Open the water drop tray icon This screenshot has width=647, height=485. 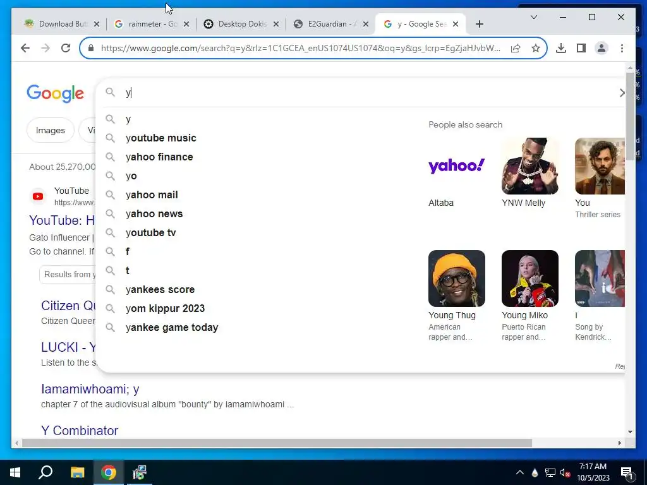coord(535,472)
